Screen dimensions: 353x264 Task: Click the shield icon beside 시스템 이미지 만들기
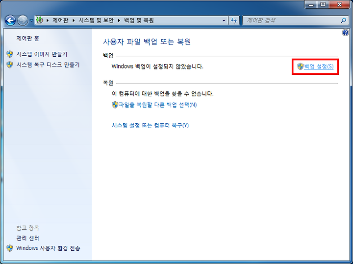[10, 54]
